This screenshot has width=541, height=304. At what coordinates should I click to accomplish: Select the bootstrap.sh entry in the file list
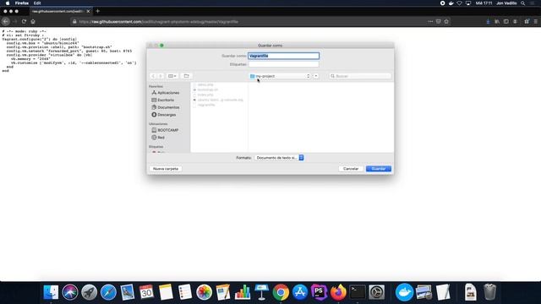point(208,90)
